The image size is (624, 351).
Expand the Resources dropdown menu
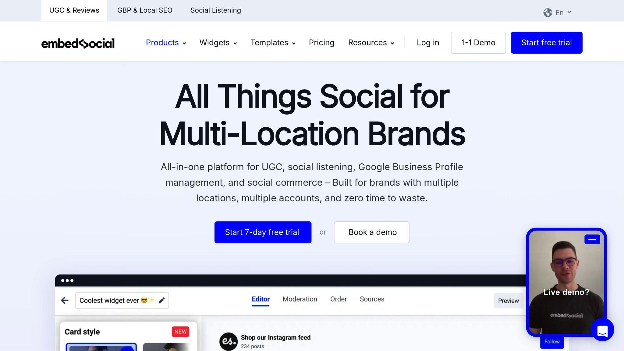(x=371, y=43)
